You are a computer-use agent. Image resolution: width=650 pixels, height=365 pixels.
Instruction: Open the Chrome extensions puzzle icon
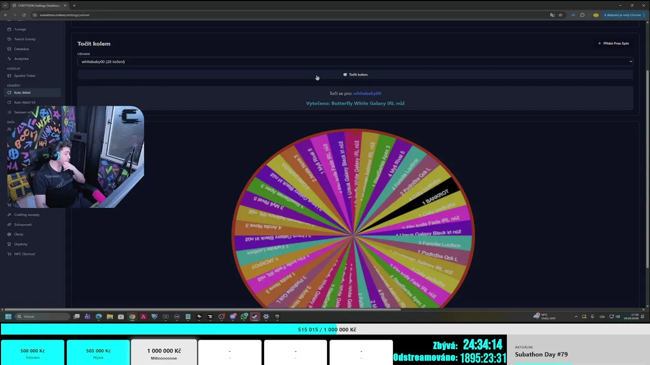pyautogui.click(x=582, y=15)
